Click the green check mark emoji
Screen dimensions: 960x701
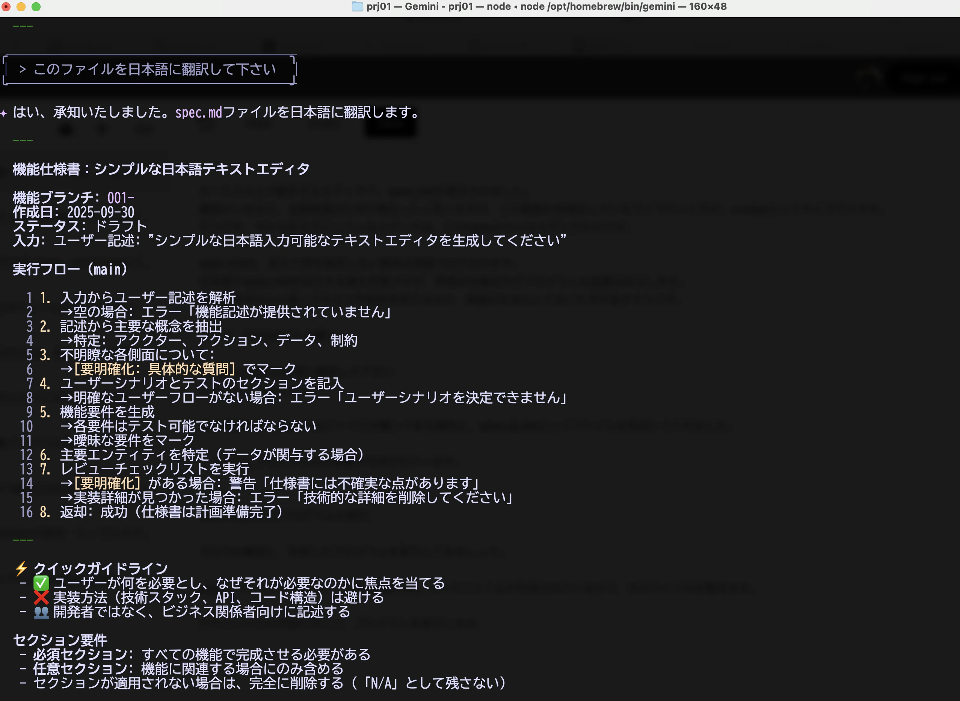coord(41,583)
